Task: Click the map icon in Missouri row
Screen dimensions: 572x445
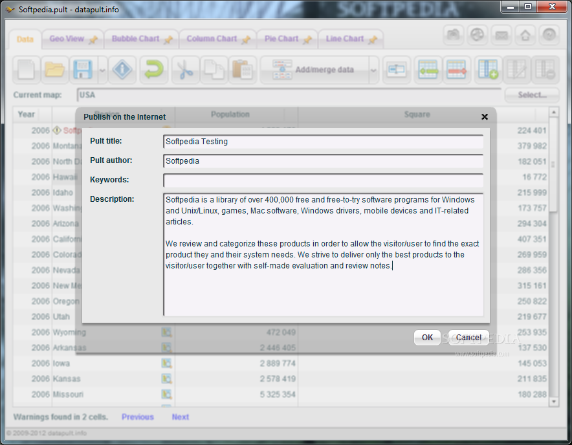Action: (167, 395)
